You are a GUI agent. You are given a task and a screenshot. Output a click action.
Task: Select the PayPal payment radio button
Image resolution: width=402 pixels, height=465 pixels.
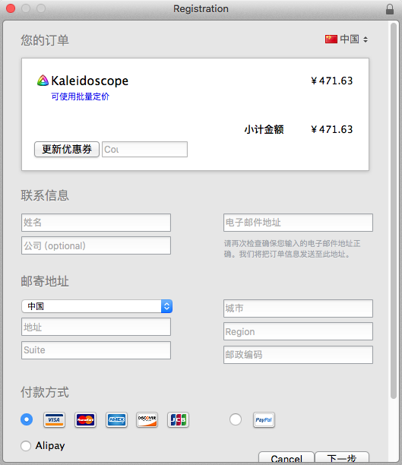[x=236, y=419]
